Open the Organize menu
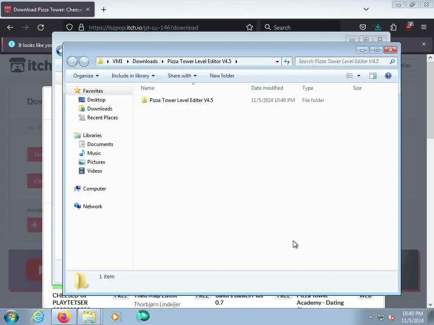This screenshot has height=325, width=434. 86,76
